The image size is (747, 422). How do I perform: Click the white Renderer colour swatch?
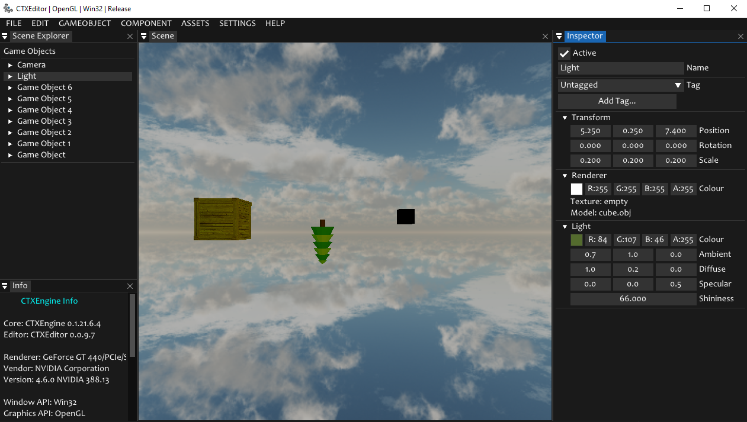tap(576, 189)
